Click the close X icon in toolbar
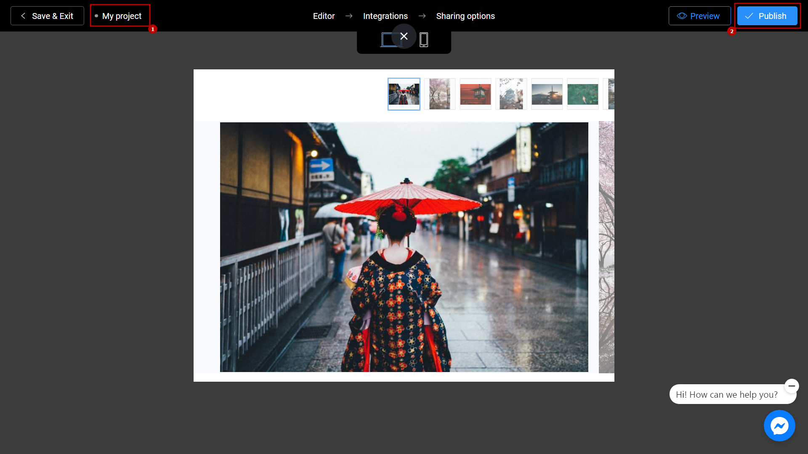The image size is (808, 454). [x=404, y=36]
